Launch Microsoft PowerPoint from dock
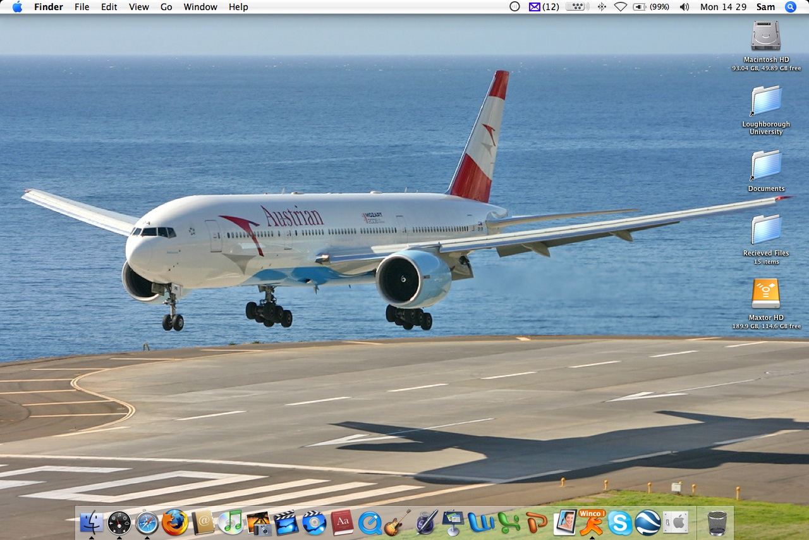 click(537, 523)
